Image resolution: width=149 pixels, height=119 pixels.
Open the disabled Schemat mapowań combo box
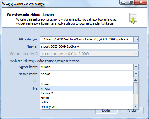[x=89, y=54]
